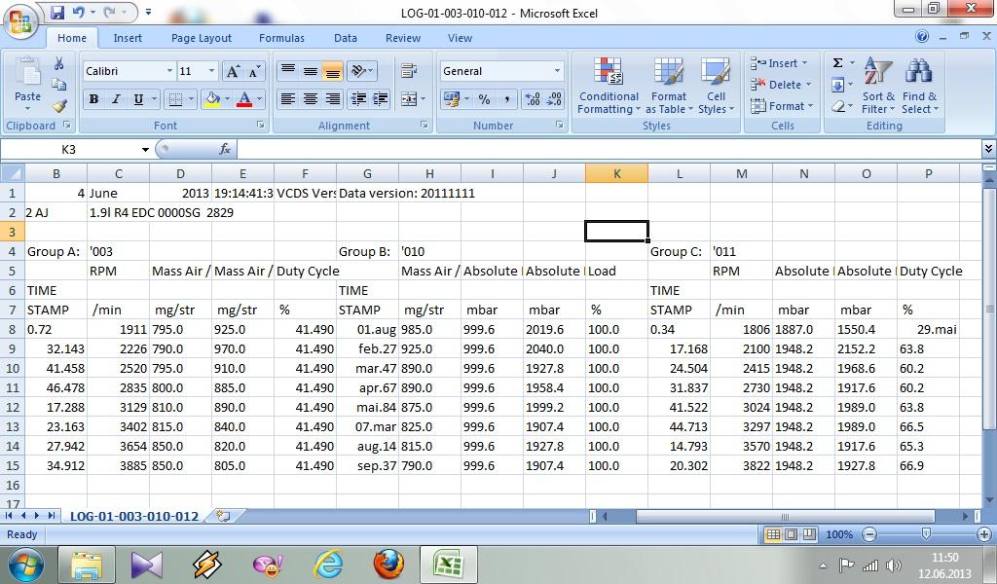Viewport: 997px width, 584px height.
Task: Open the Office Button menu
Action: 20,20
